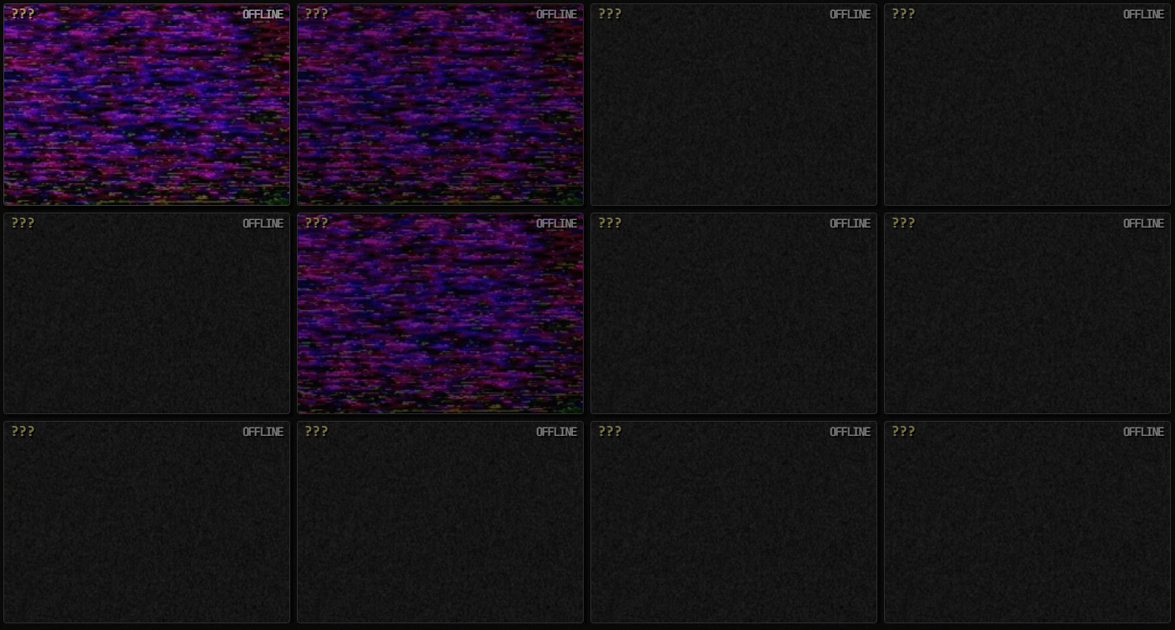Open the dark offline tile in second row, first column

click(147, 313)
